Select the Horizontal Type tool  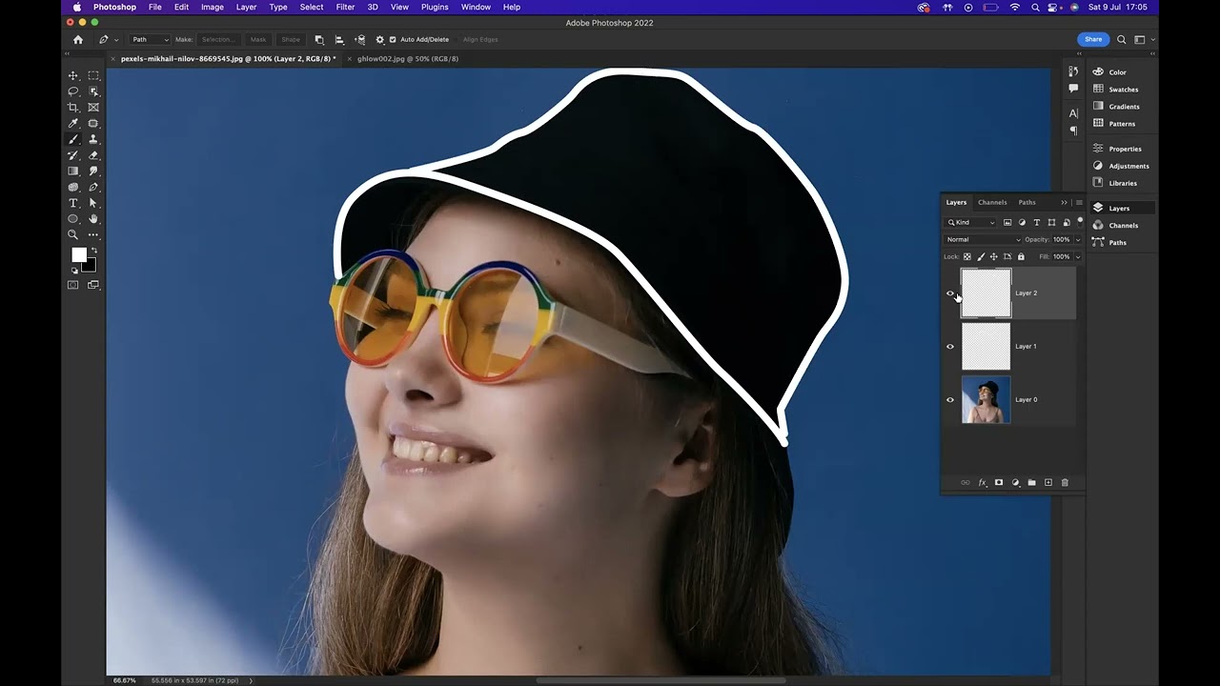tap(73, 203)
